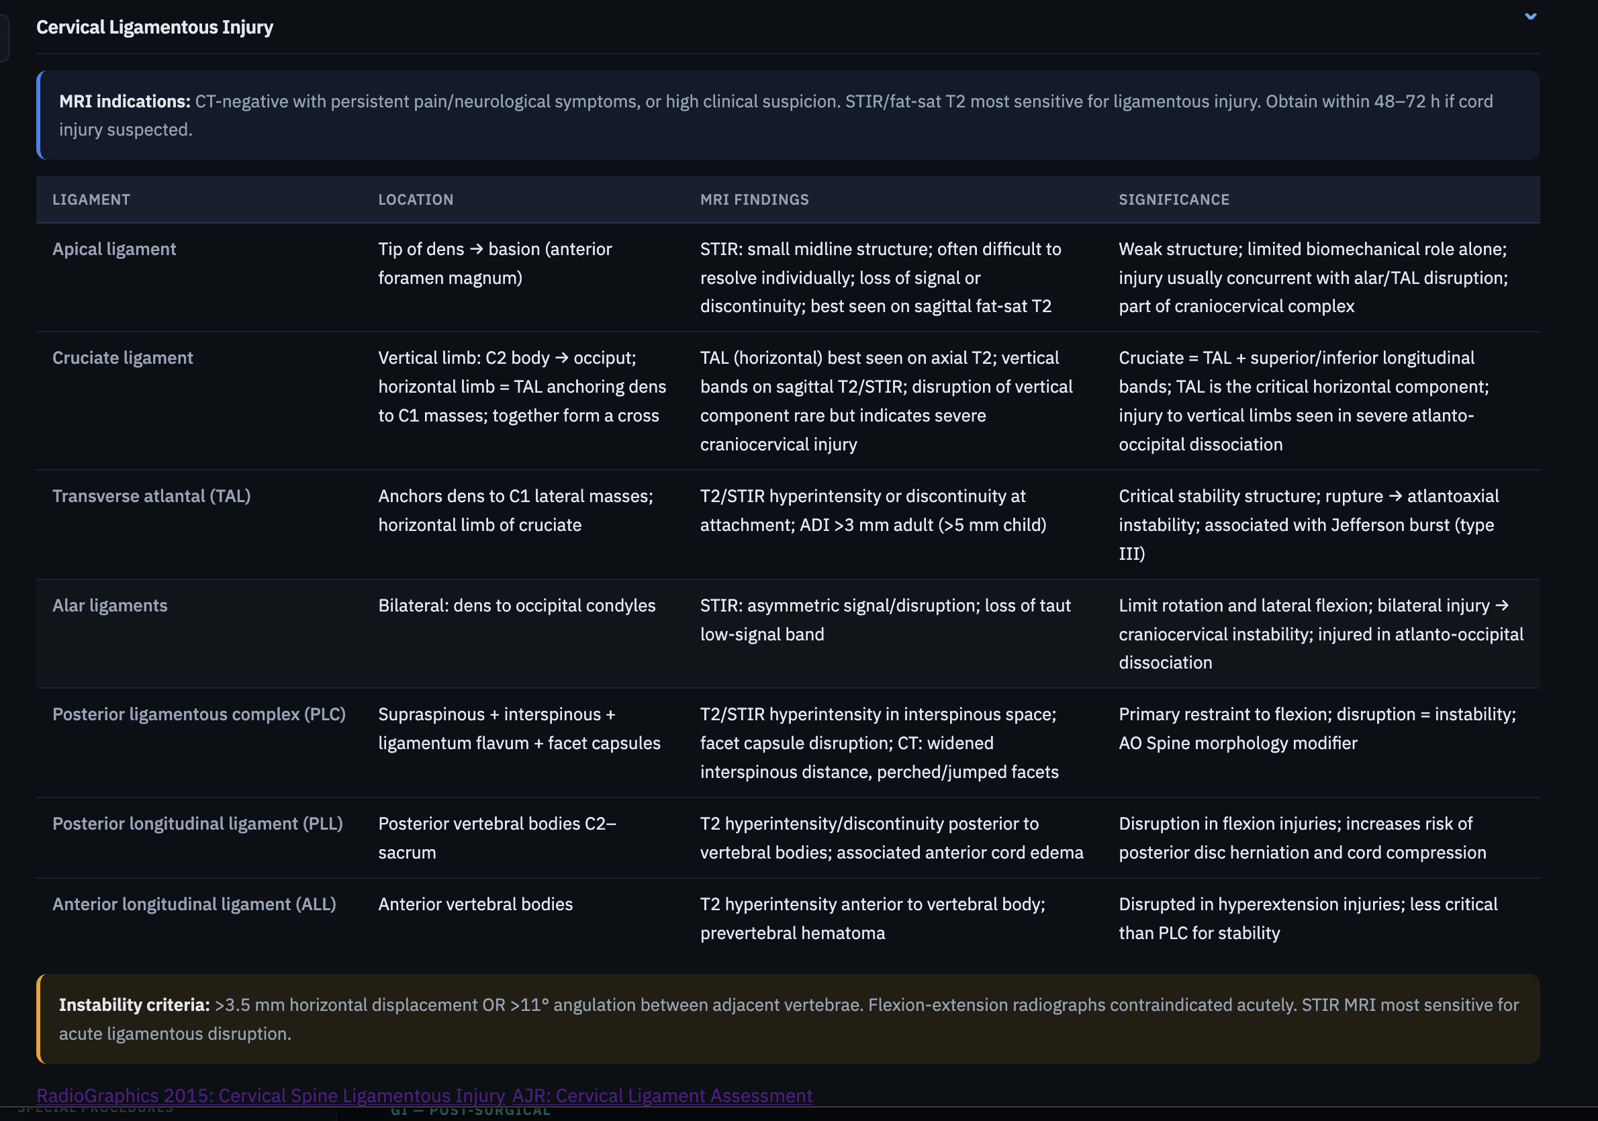Select the Transverse atlantal (TAL) row label

click(x=151, y=496)
